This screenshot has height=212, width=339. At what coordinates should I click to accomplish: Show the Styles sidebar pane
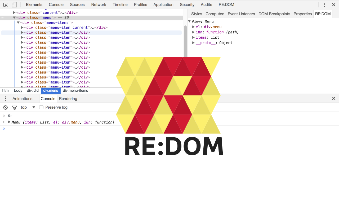(197, 14)
